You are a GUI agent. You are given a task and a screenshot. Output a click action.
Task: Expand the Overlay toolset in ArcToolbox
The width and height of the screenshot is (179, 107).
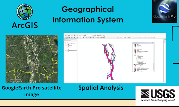[135, 48]
